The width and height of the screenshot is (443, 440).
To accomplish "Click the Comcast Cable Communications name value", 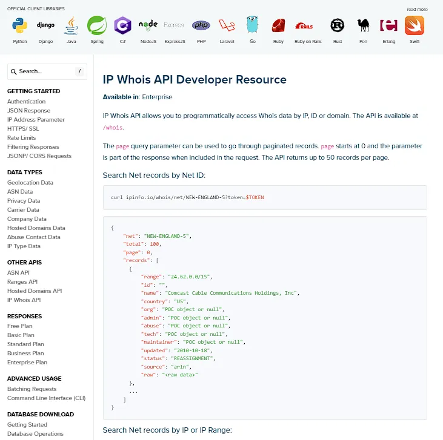I will point(231,293).
